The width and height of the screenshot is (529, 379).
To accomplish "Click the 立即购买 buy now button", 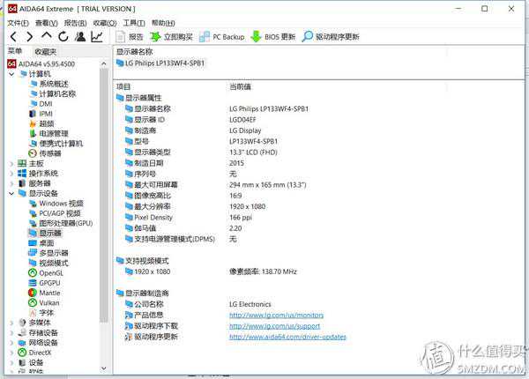I will (x=171, y=37).
